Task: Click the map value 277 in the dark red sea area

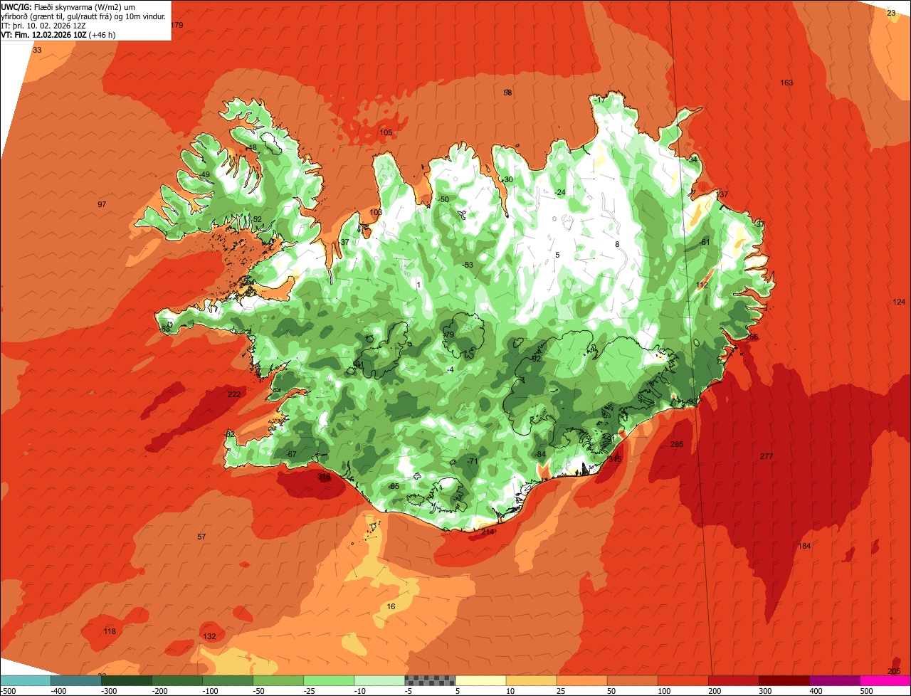Action: click(x=767, y=456)
